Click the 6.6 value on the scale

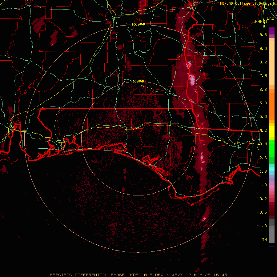click(263, 89)
